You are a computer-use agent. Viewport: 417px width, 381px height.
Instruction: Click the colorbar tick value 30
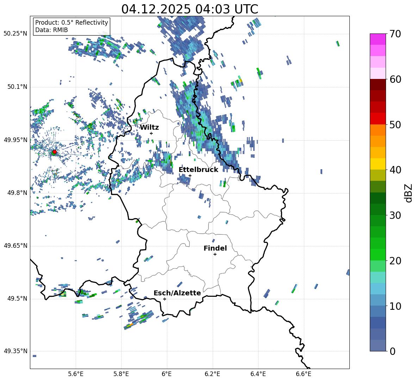[x=395, y=215]
